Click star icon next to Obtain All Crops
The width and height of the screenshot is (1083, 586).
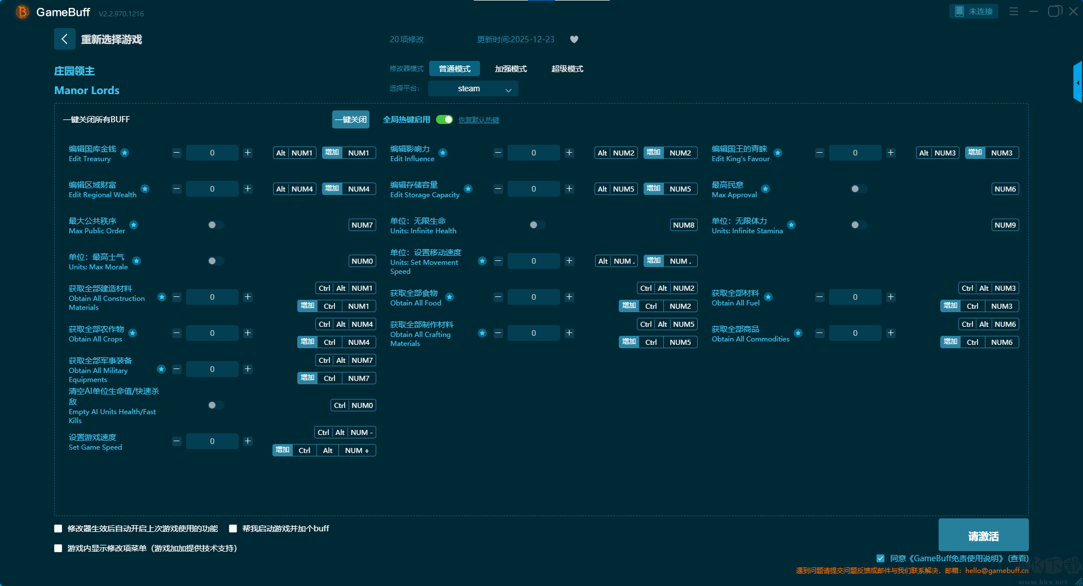tap(133, 333)
